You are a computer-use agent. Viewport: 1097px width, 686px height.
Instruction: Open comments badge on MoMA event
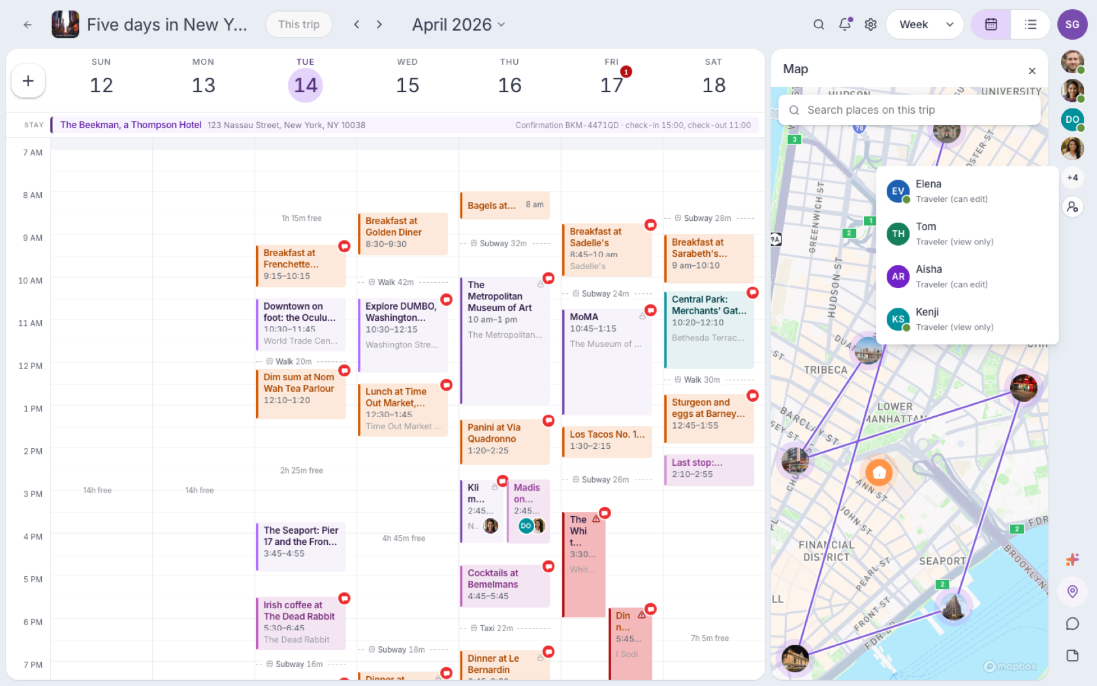coord(650,310)
